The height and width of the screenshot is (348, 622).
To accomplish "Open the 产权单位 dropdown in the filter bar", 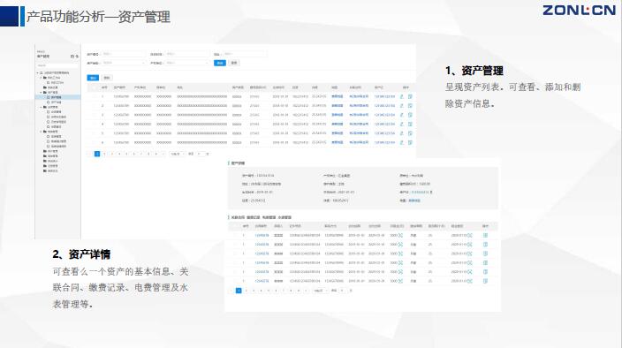I will (187, 63).
